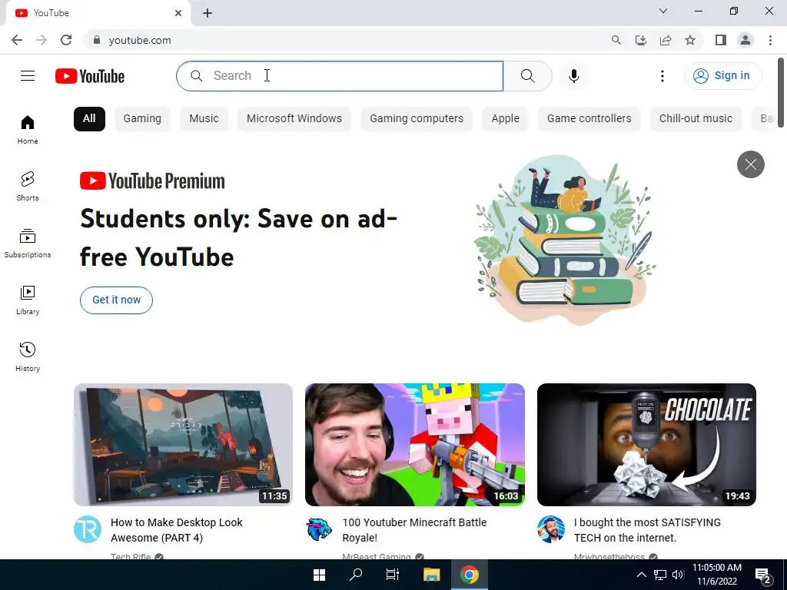Open YouTube settings three-dot menu

pyautogui.click(x=662, y=76)
